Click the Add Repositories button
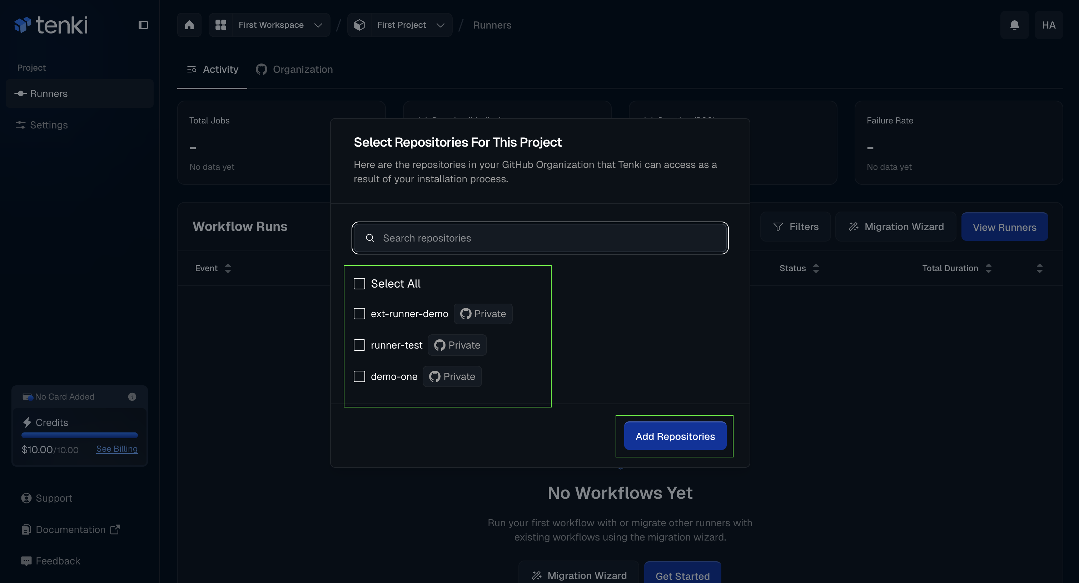1079x583 pixels. [x=675, y=436]
